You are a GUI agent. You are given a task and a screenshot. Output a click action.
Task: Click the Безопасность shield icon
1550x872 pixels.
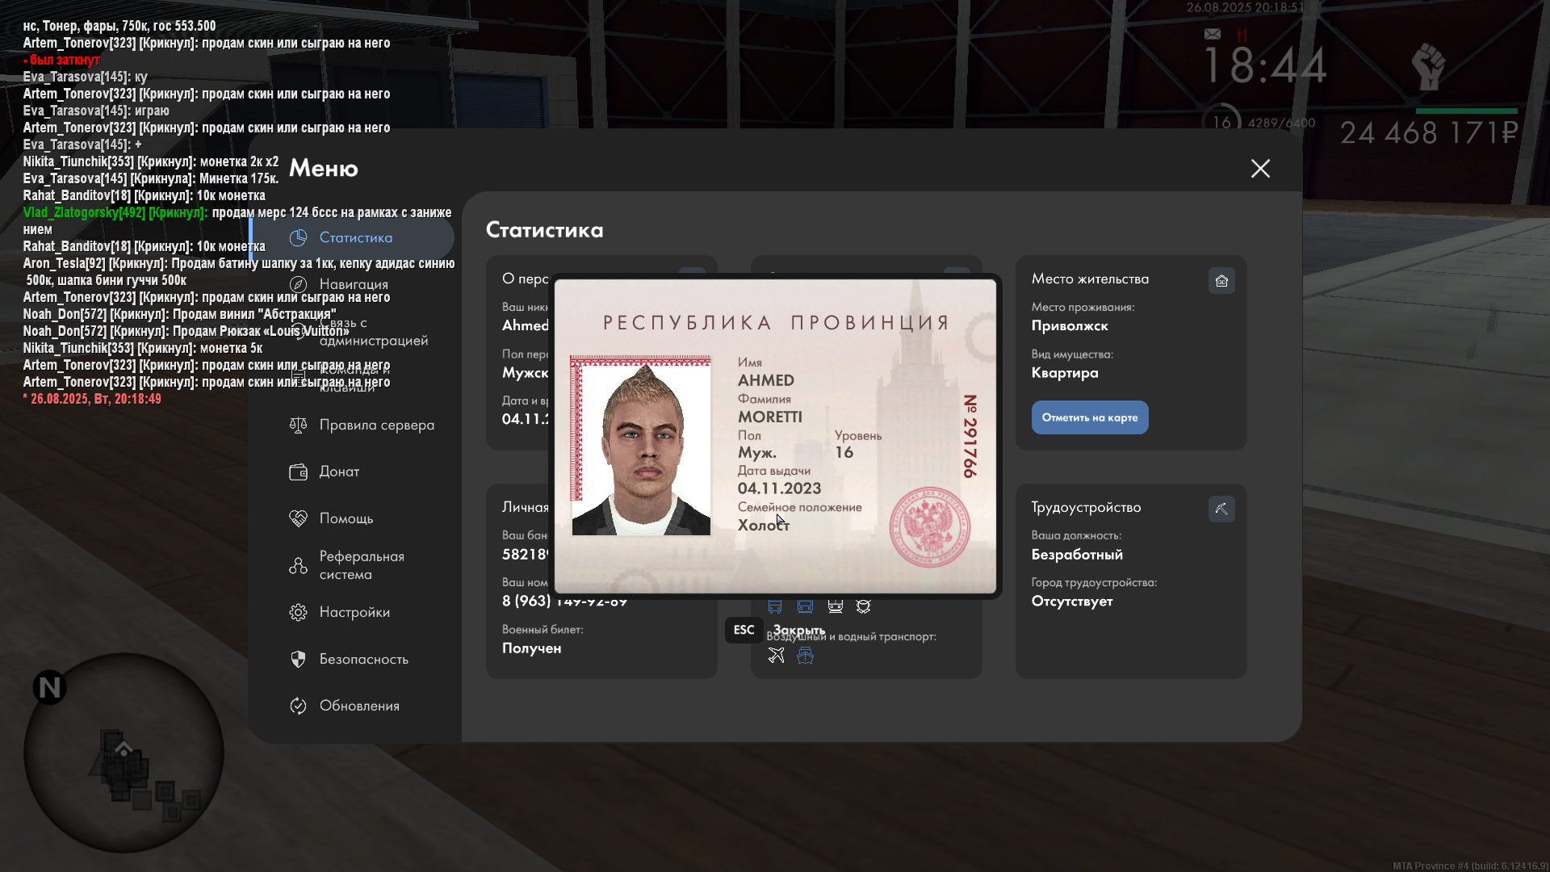(298, 659)
